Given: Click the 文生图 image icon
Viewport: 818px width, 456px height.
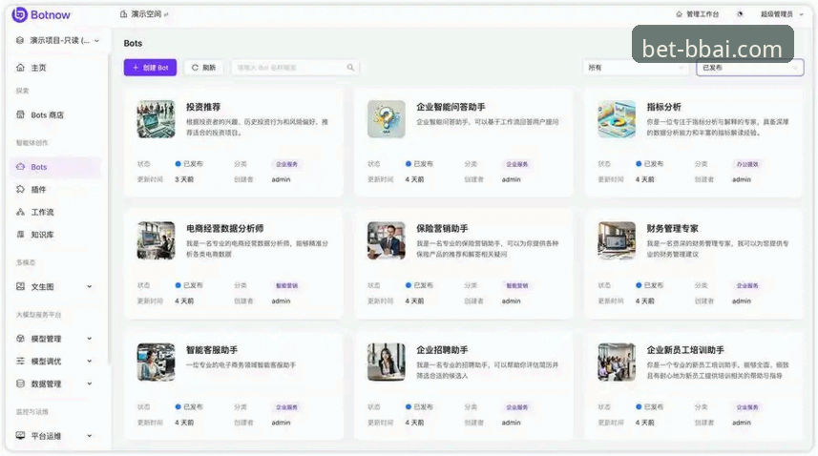Looking at the screenshot, I should tap(20, 286).
